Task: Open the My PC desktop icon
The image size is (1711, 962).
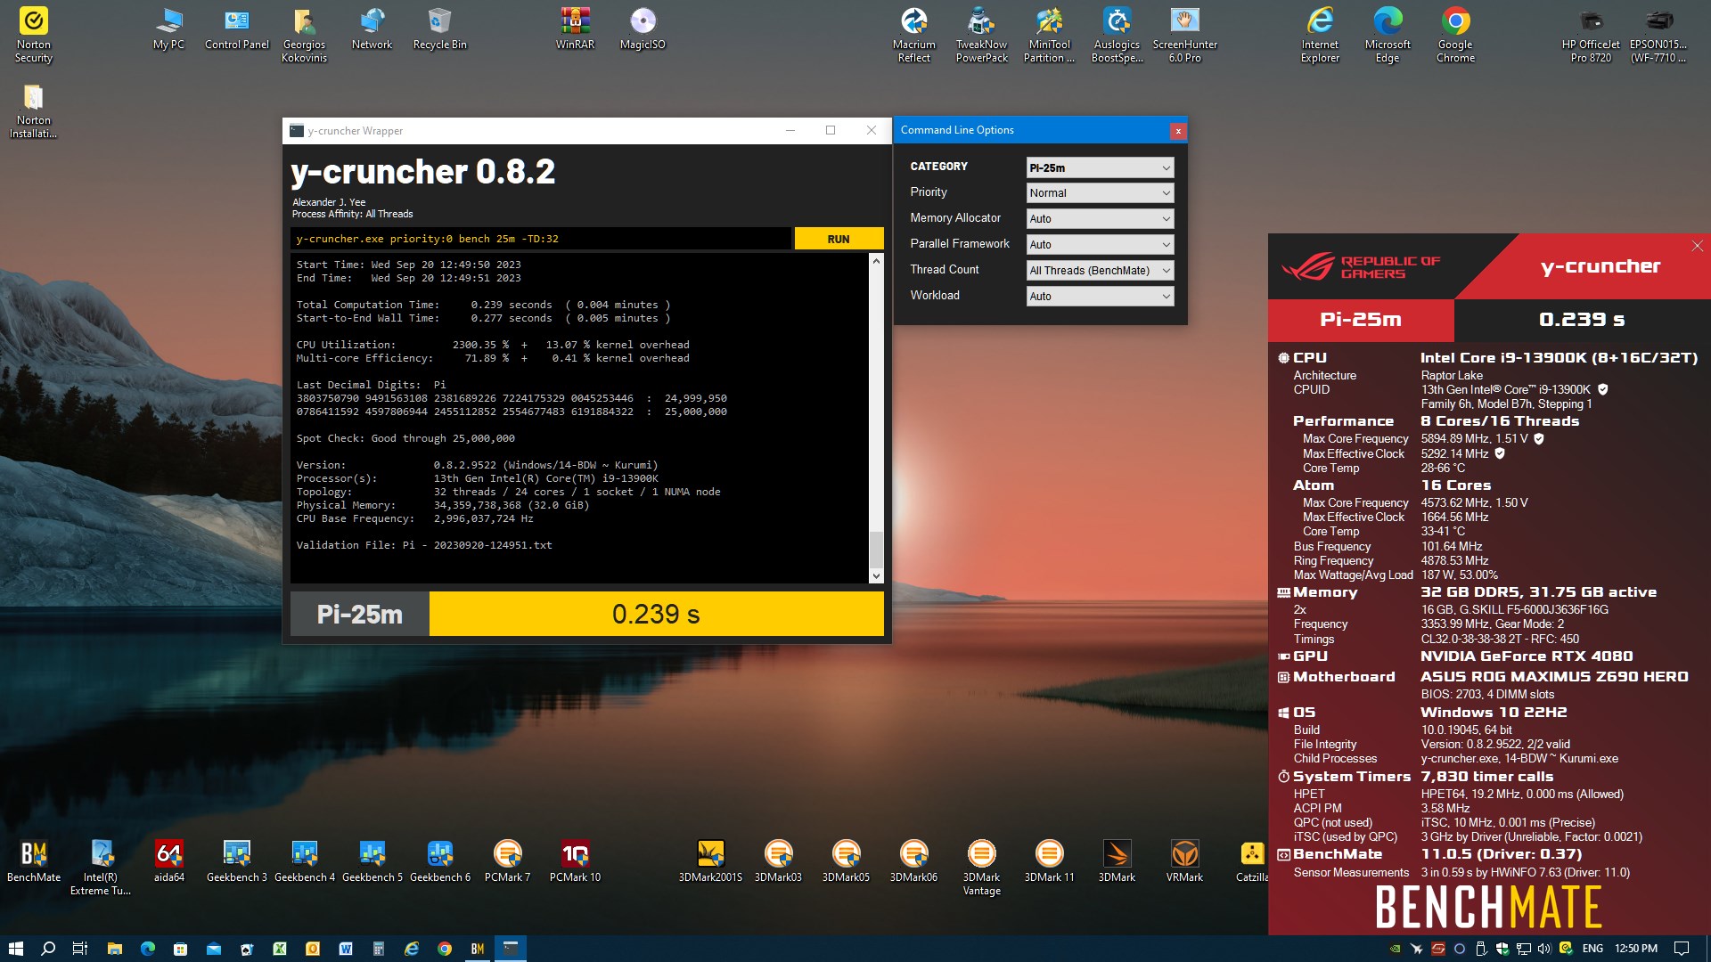Action: pos(168,29)
